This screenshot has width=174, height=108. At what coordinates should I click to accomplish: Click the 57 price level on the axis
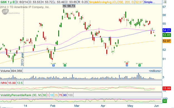pyautogui.click(x=164, y=7)
